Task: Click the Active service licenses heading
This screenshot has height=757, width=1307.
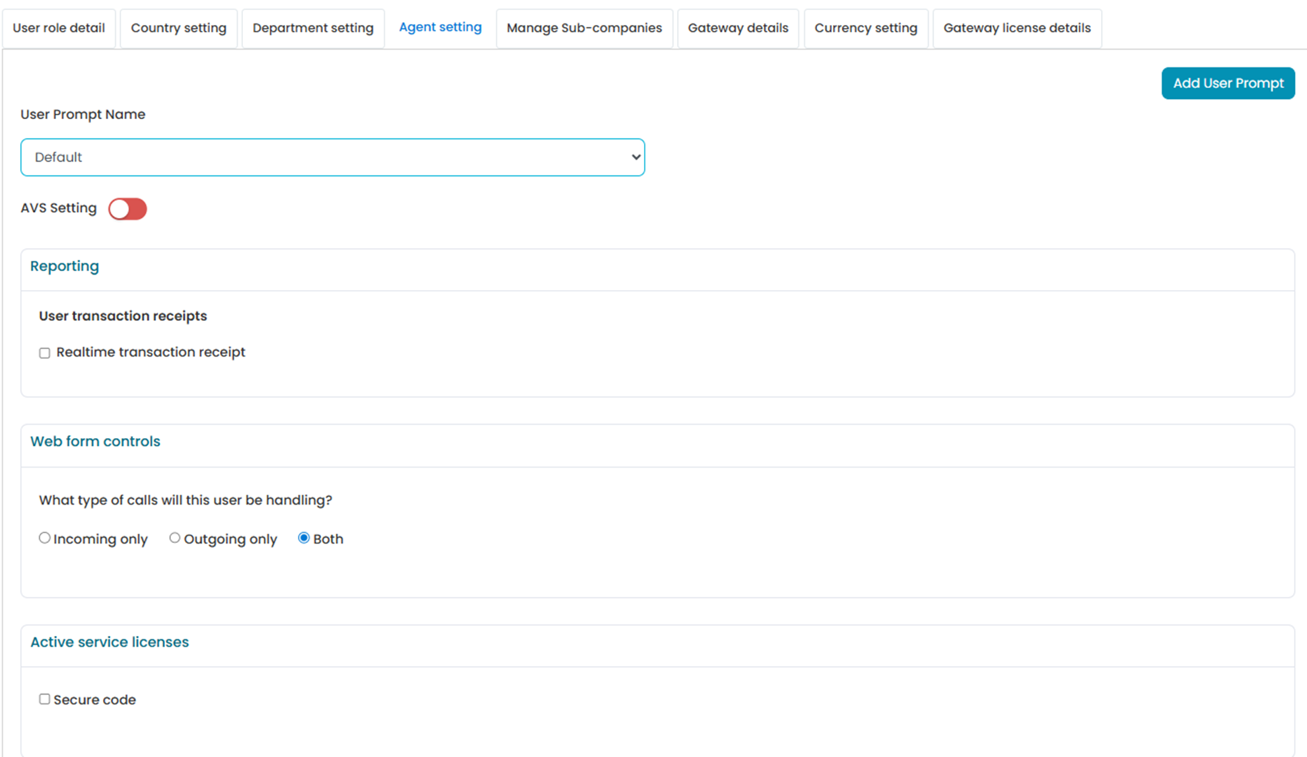Action: 109,642
